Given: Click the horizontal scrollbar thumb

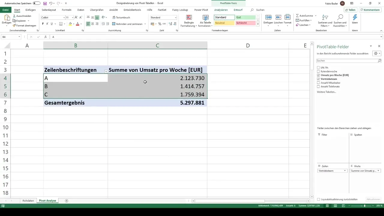Looking at the screenshot, I should [x=230, y=201].
